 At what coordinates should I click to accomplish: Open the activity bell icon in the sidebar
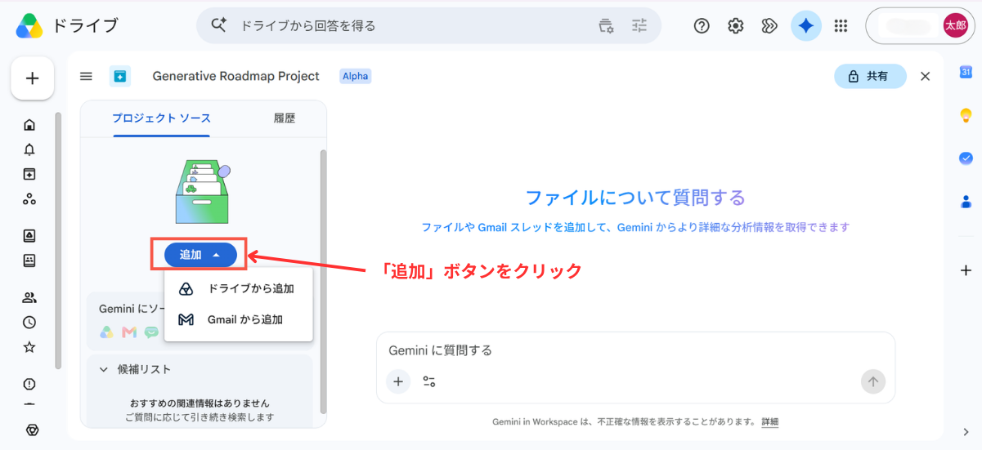(29, 149)
